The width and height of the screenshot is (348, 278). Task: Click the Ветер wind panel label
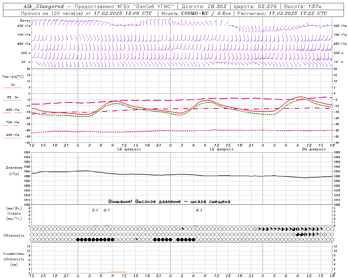pos(25,21)
